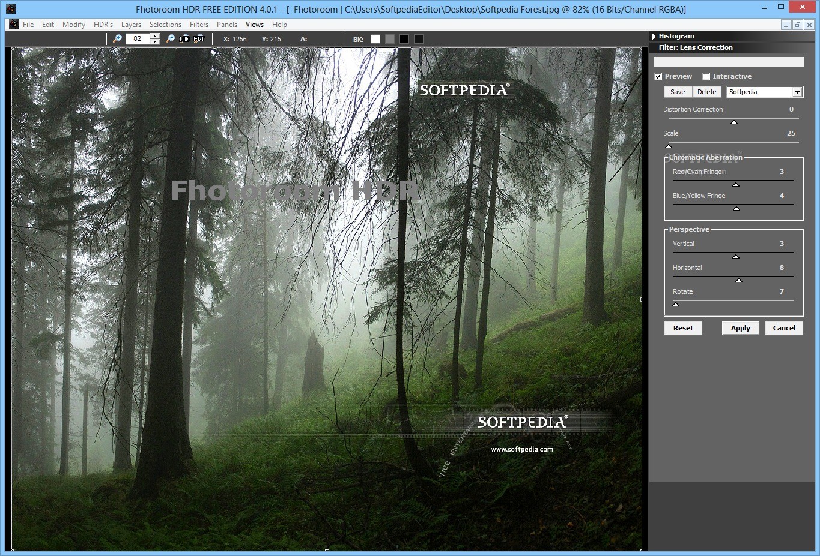This screenshot has height=556, width=820.
Task: Open the Softpedia preset dropdown
Action: tap(797, 92)
